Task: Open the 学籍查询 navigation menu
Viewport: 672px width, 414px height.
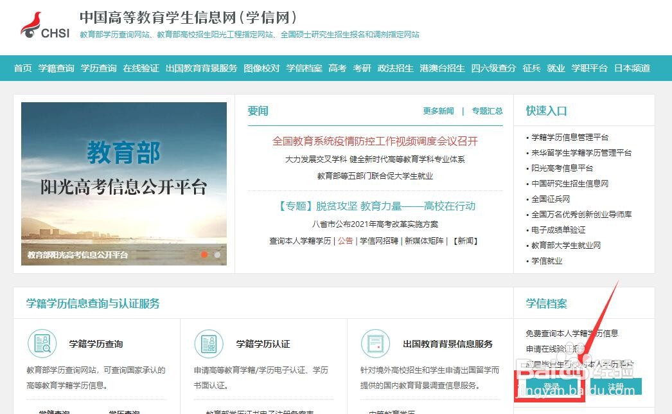Action: (56, 67)
